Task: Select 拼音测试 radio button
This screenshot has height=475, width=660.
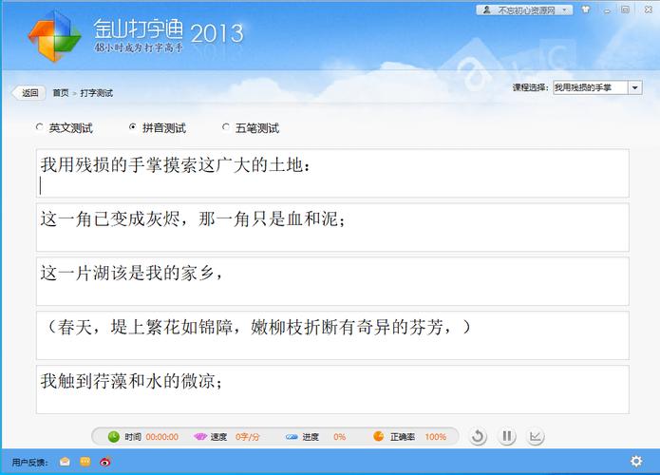Action: tap(133, 126)
